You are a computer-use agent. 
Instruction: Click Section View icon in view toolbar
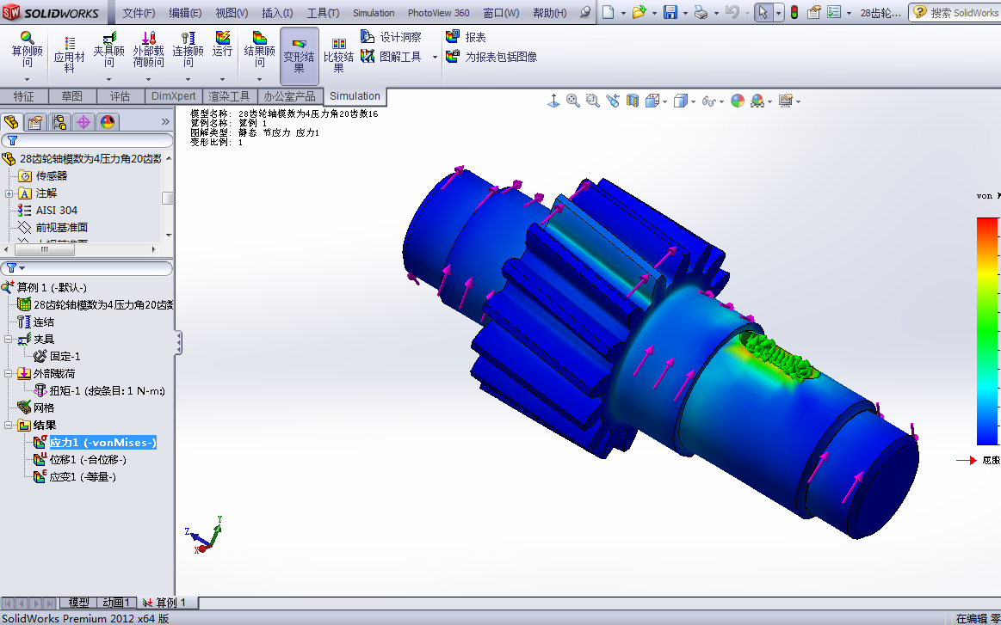632,101
